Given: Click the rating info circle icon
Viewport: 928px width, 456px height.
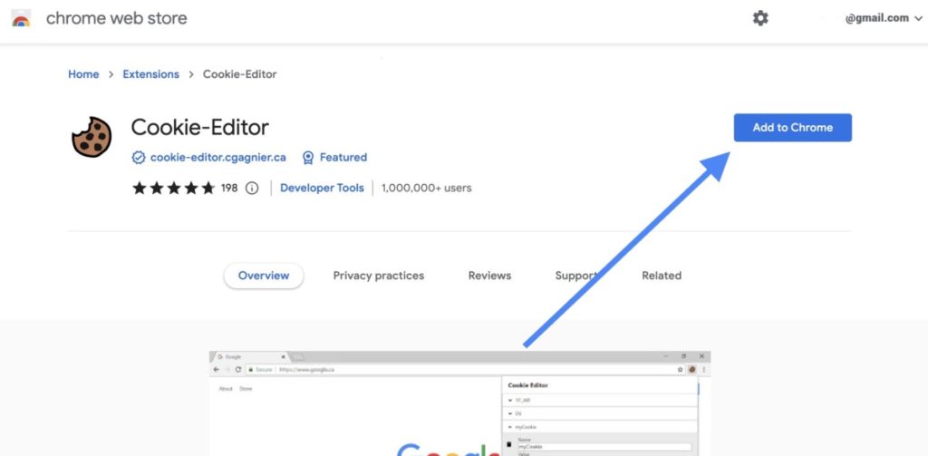Looking at the screenshot, I should (x=252, y=189).
